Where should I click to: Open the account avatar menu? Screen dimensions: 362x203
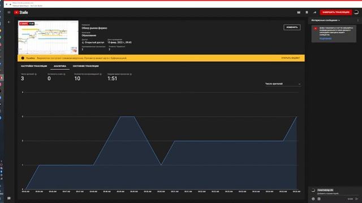tap(356, 12)
